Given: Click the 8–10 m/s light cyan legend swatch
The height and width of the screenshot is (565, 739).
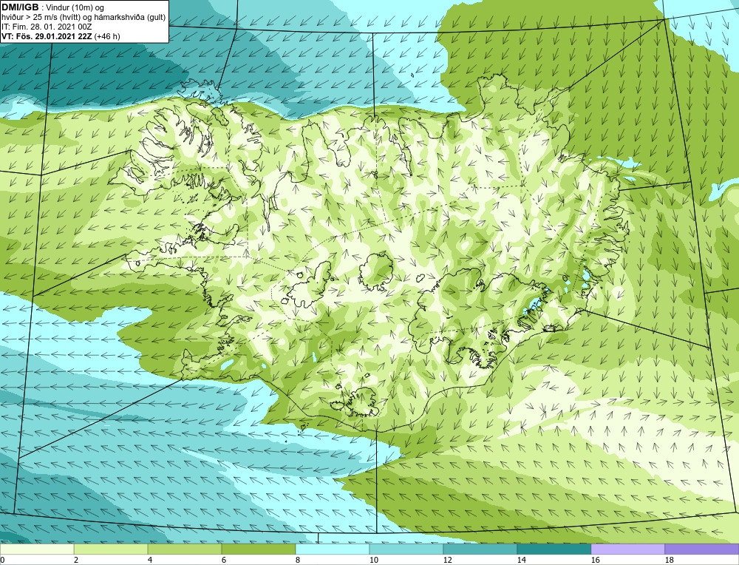Looking at the screenshot, I should (333, 549).
